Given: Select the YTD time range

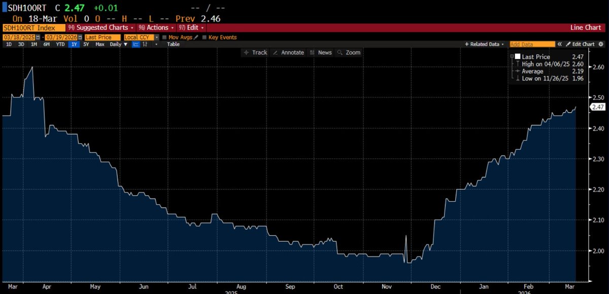Looking at the screenshot, I should click(60, 45).
